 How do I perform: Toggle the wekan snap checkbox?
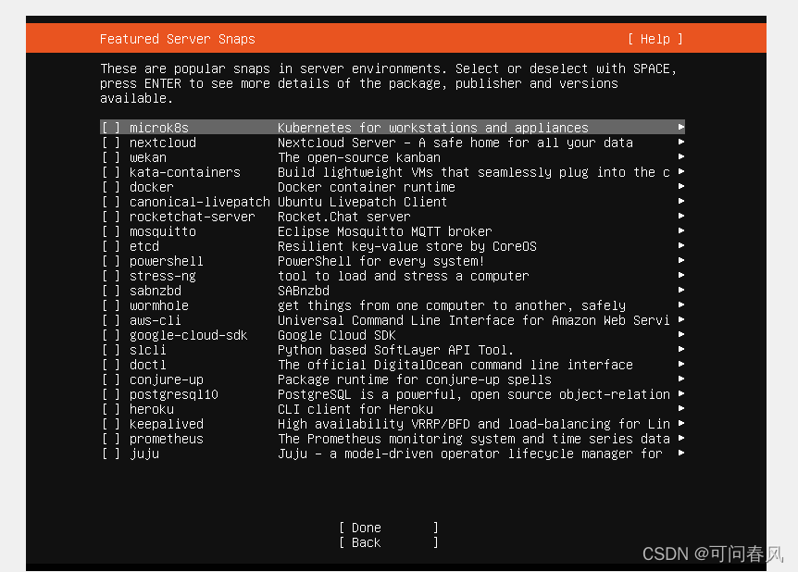pyautogui.click(x=111, y=157)
